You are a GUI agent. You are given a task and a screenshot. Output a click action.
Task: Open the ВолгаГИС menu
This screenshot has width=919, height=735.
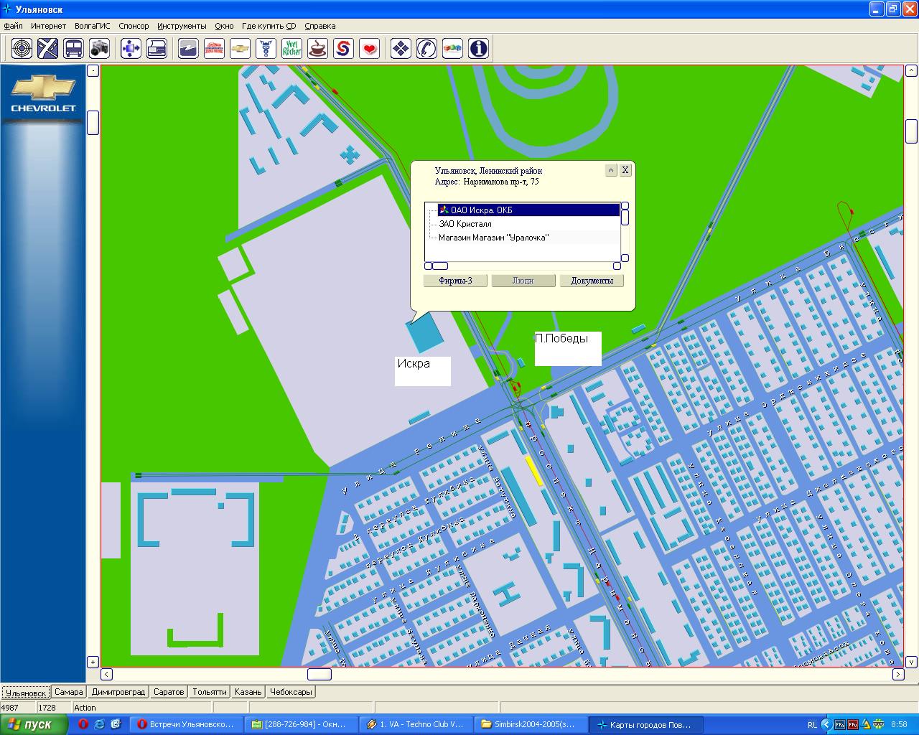pyautogui.click(x=92, y=26)
